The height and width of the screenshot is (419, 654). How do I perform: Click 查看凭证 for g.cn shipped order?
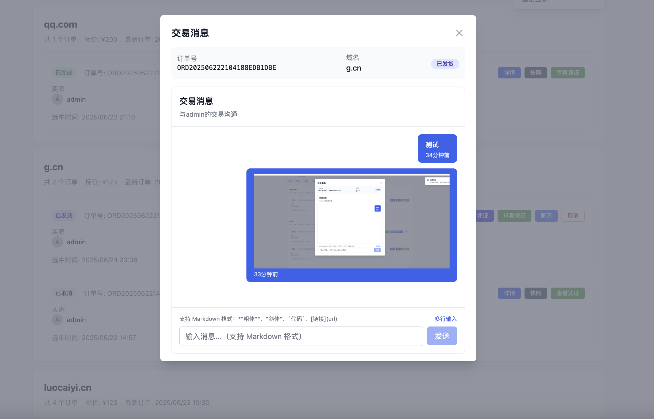click(514, 216)
